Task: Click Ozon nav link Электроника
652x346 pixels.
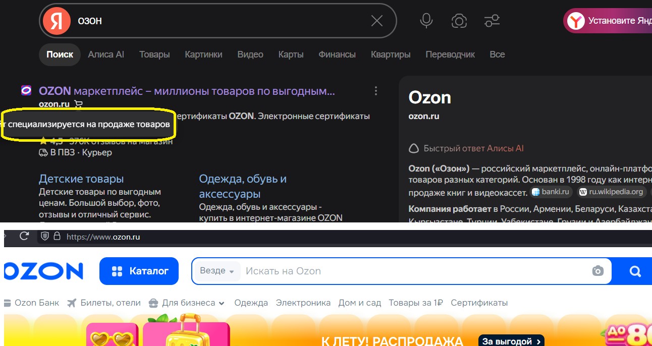Action: pos(303,303)
